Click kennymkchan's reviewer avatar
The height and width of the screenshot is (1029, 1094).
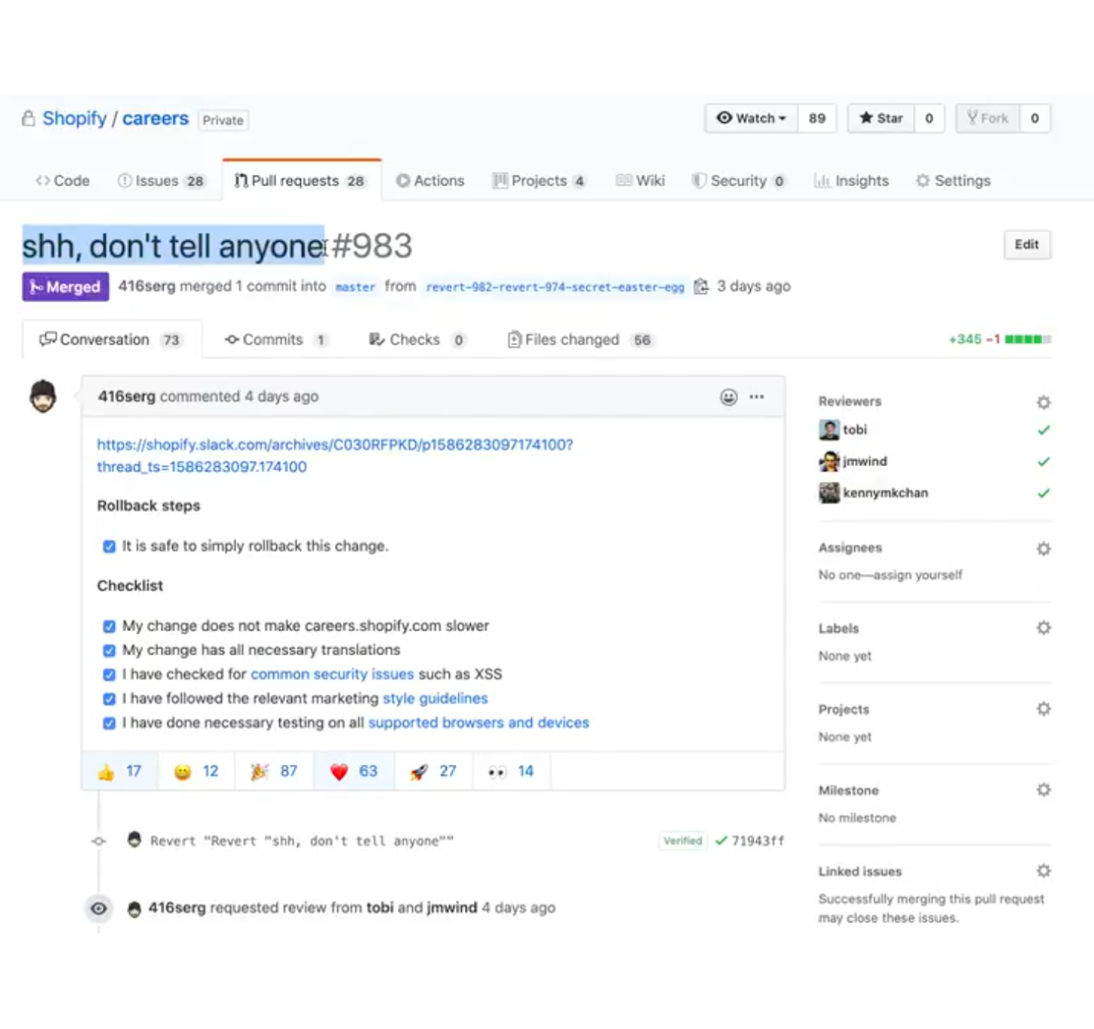point(829,492)
